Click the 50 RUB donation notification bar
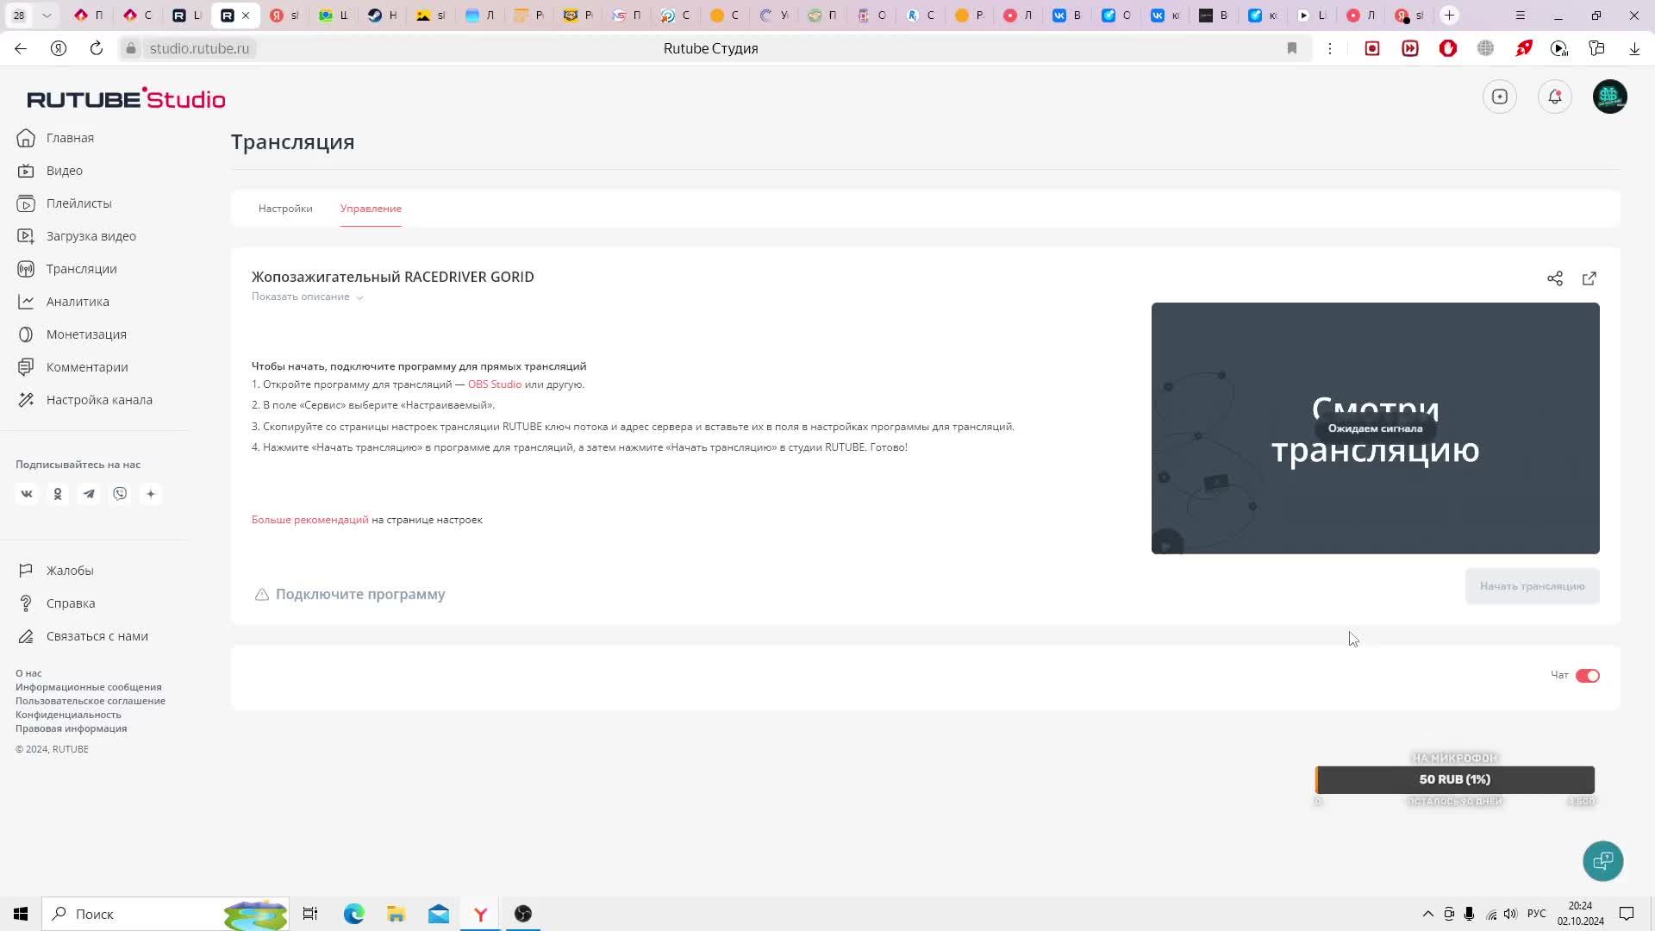This screenshot has width=1655, height=931. pos(1455,778)
